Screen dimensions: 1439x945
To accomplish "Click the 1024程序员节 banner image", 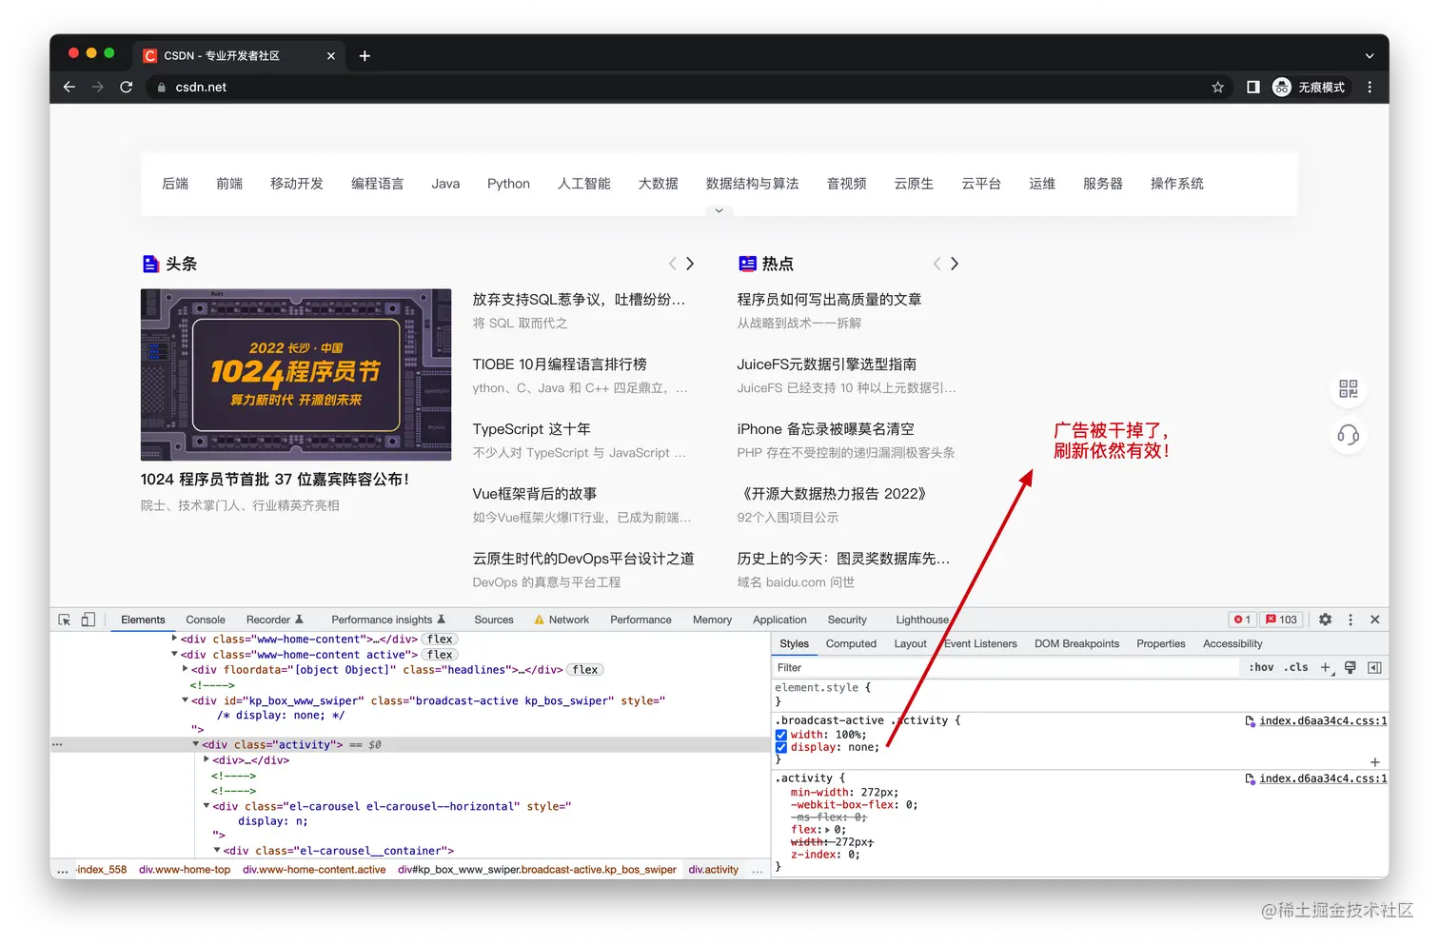I will (x=296, y=375).
